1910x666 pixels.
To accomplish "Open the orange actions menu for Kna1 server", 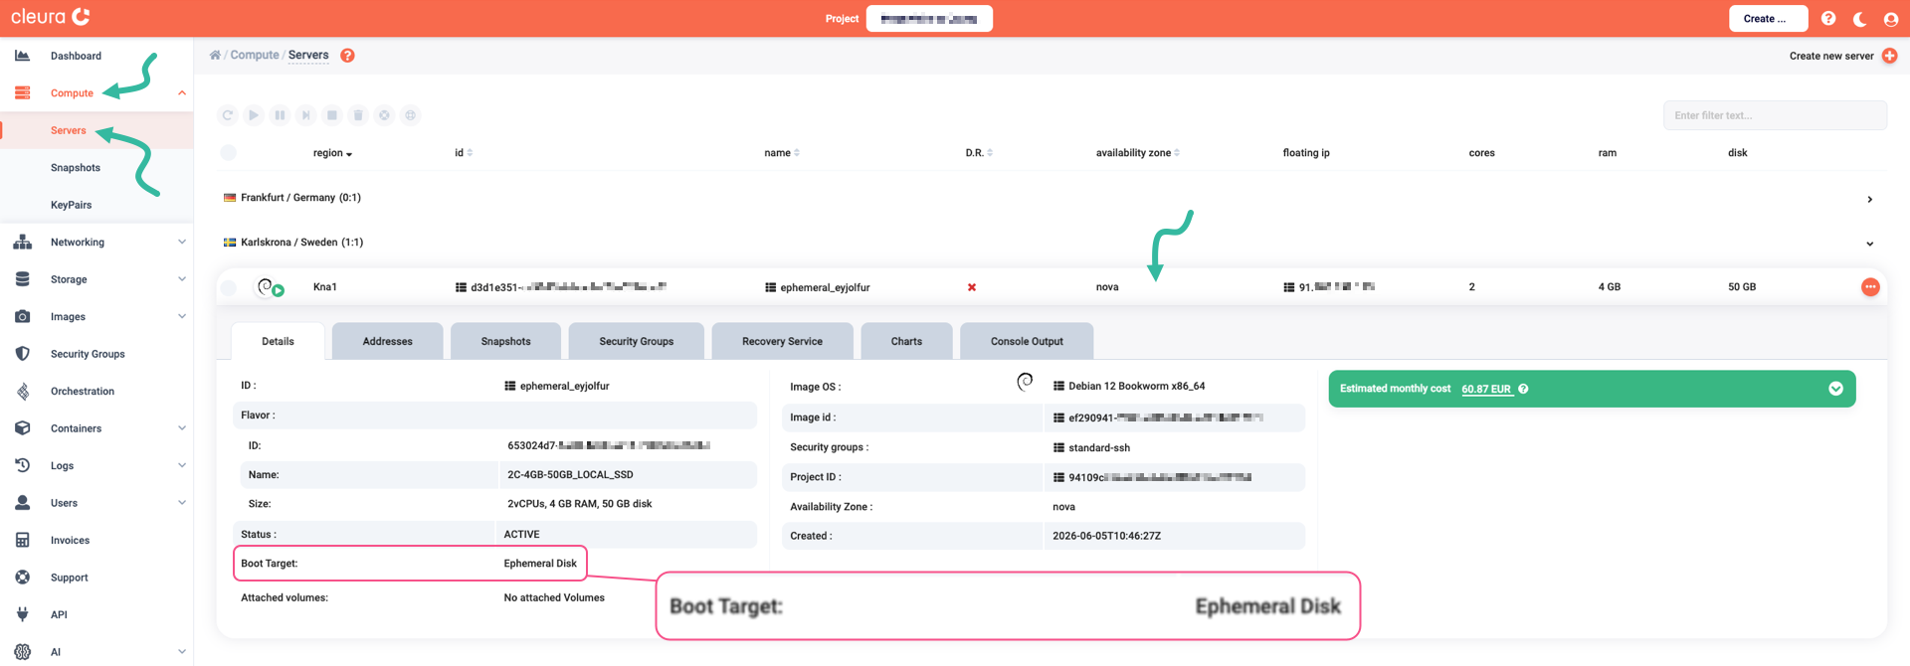I will [x=1870, y=287].
